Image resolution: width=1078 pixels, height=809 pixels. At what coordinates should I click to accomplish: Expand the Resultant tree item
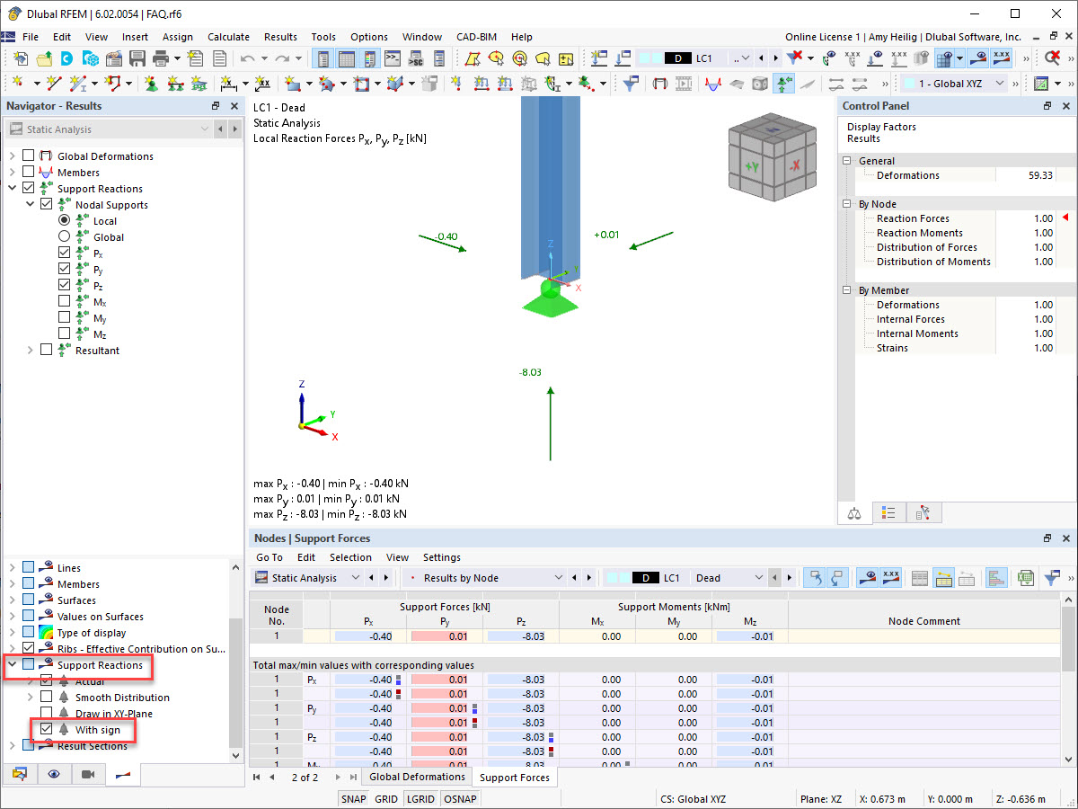coord(30,350)
